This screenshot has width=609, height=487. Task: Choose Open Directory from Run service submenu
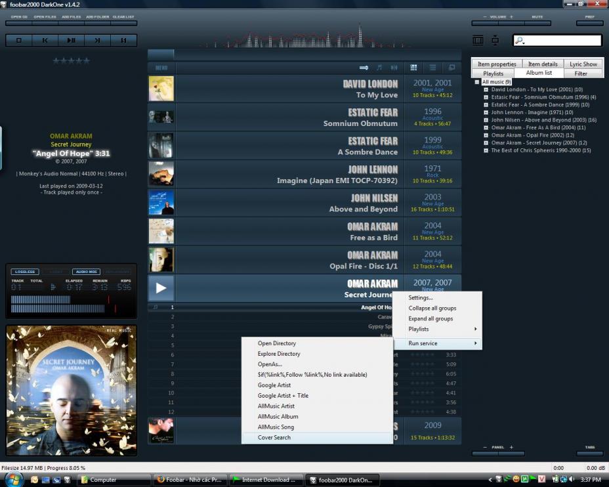click(x=317, y=343)
